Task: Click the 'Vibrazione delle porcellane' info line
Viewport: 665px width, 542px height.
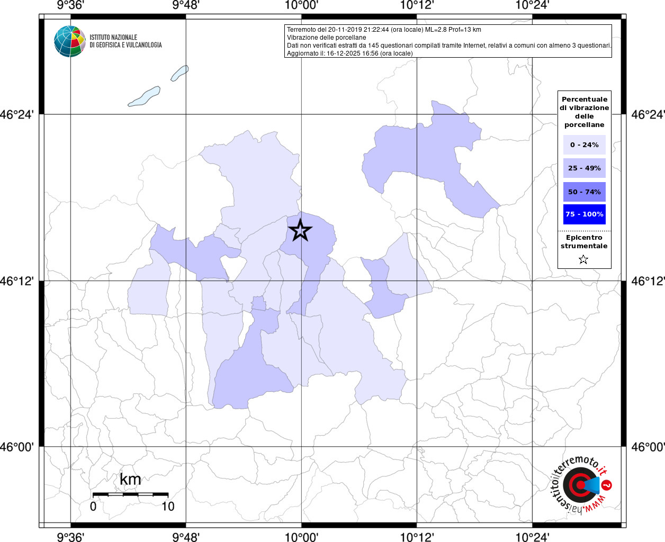Action: tap(326, 38)
